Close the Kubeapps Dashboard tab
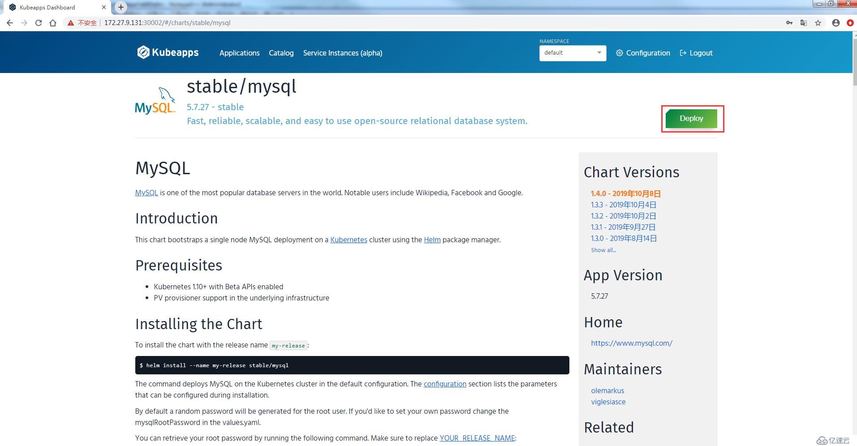This screenshot has height=446, width=857. tap(104, 7)
